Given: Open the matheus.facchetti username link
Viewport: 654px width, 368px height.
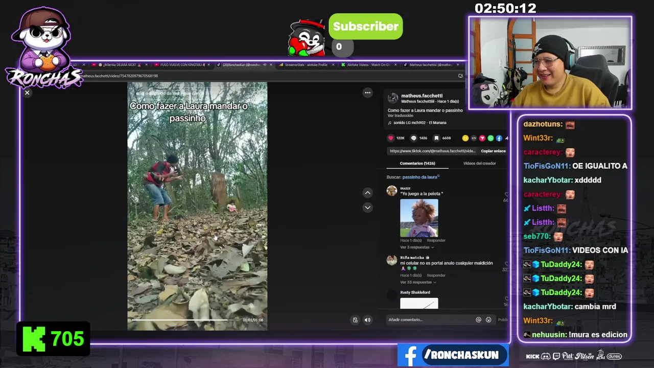Looking at the screenshot, I should (422, 96).
